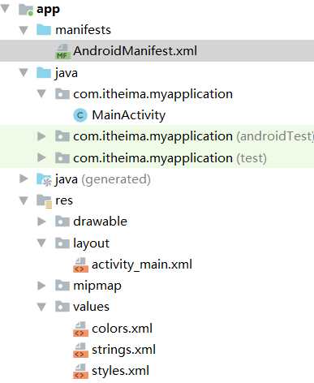Click the manifests folder icon
This screenshot has height=383, width=314.
coord(44,30)
